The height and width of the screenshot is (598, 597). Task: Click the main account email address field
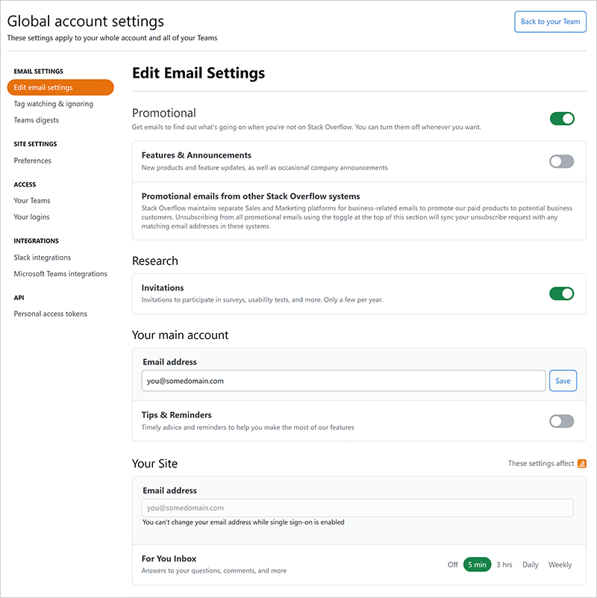tap(343, 381)
